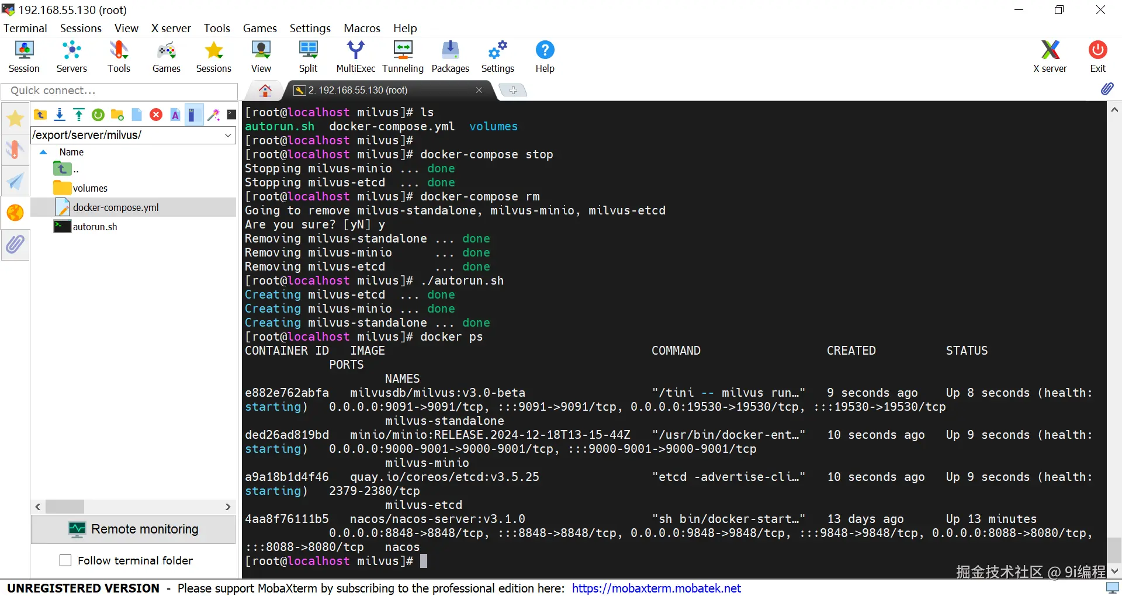1122x596 pixels.
Task: Click terminal scrollbar up arrow
Action: 1114,109
